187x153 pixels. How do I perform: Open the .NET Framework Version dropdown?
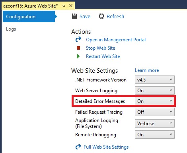pyautogui.click(x=155, y=80)
